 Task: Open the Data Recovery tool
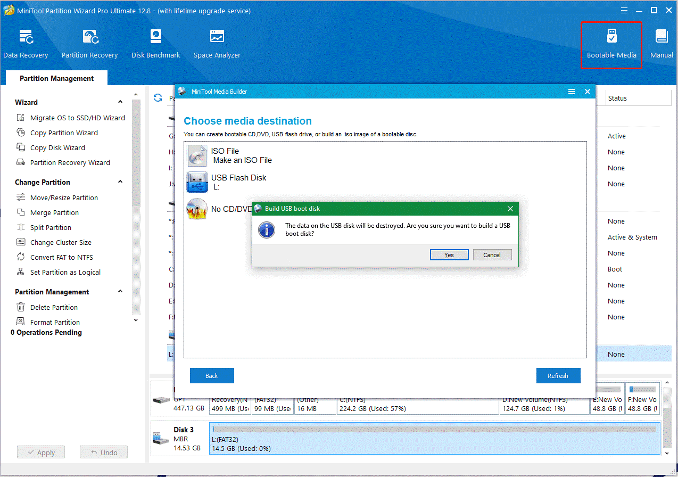click(x=26, y=43)
